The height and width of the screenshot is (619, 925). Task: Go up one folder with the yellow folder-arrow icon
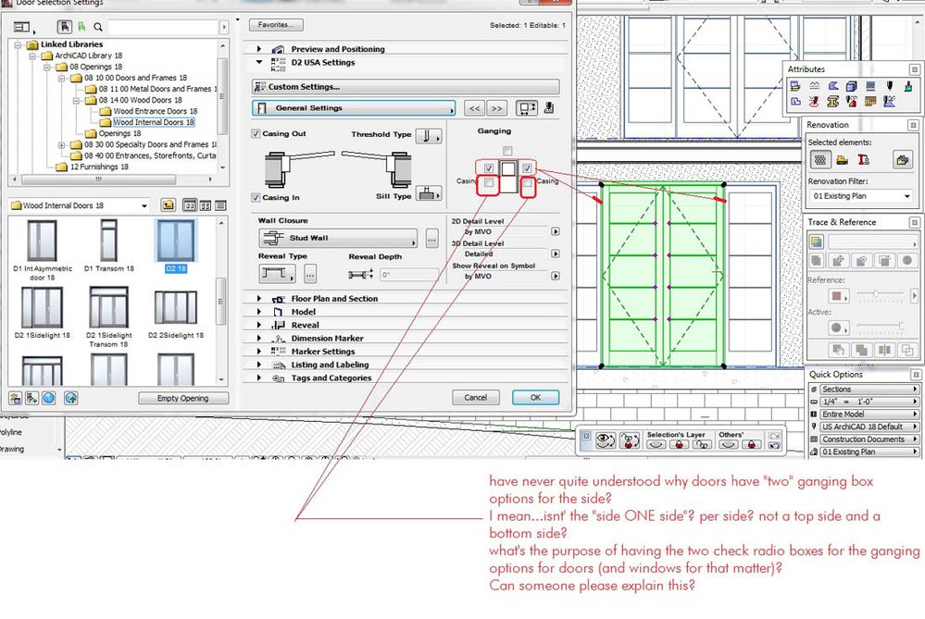(169, 205)
